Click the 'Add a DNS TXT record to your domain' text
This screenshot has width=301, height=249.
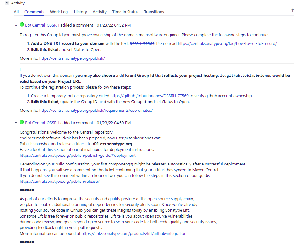[68, 44]
